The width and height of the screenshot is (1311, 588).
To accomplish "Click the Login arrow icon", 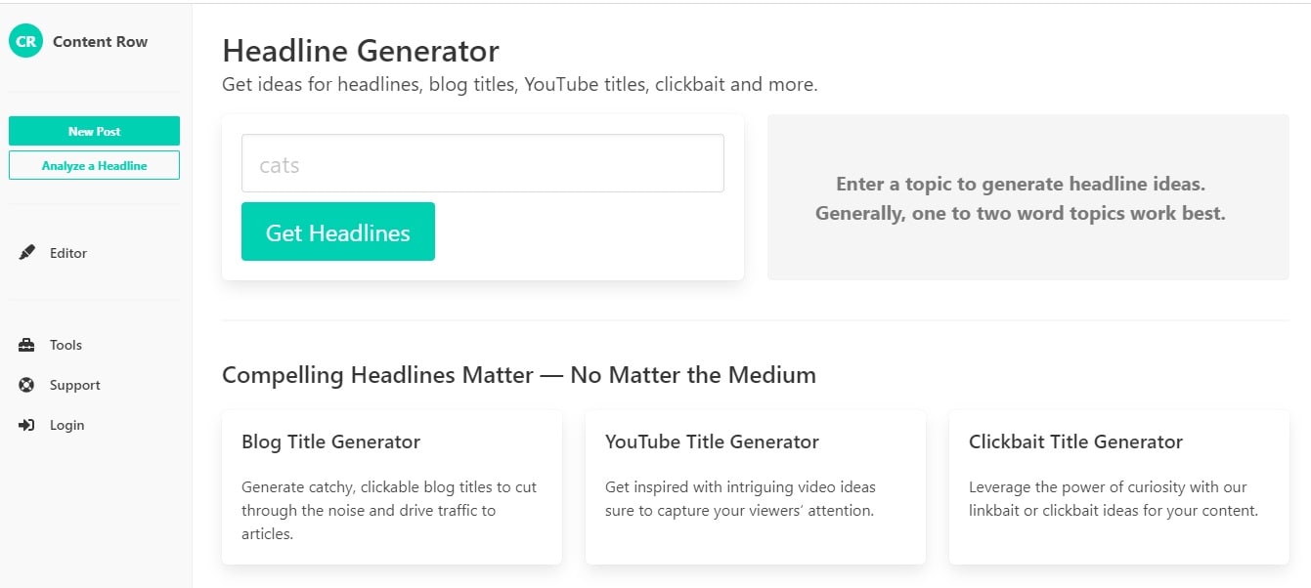I will coord(27,425).
